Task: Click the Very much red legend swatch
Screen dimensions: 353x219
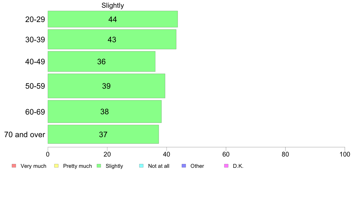Action: point(14,166)
